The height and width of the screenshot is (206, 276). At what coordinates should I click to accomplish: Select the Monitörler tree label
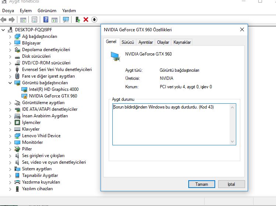pyautogui.click(x=32, y=142)
